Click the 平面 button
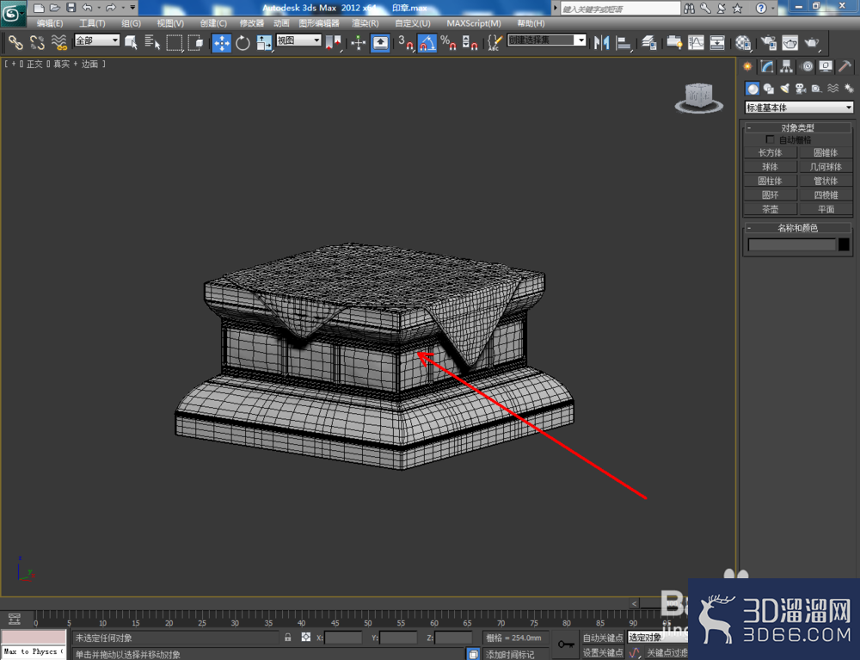 (826, 209)
